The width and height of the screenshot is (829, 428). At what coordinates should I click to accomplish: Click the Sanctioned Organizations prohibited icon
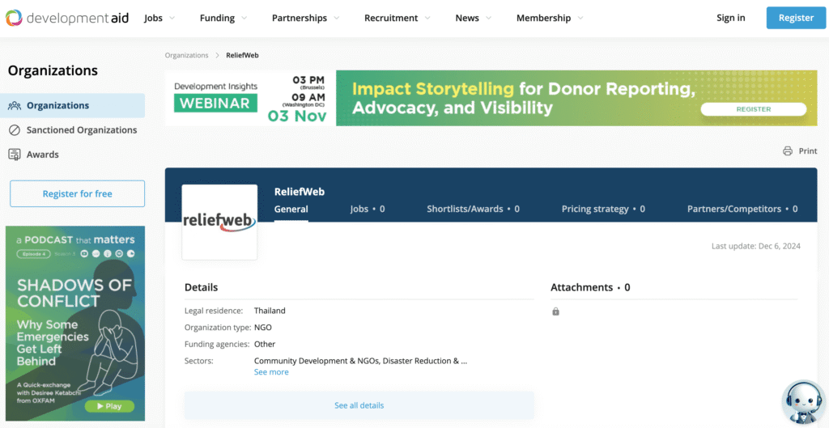(15, 130)
